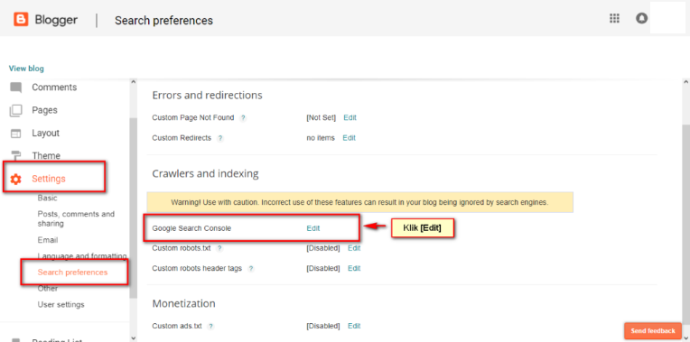Open the notifications bell icon
This screenshot has width=690, height=342.
(641, 18)
